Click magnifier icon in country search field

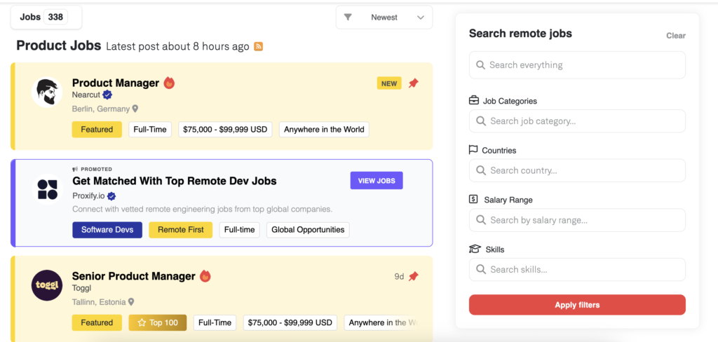coord(481,170)
